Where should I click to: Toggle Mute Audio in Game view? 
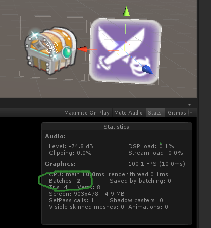[128, 112]
